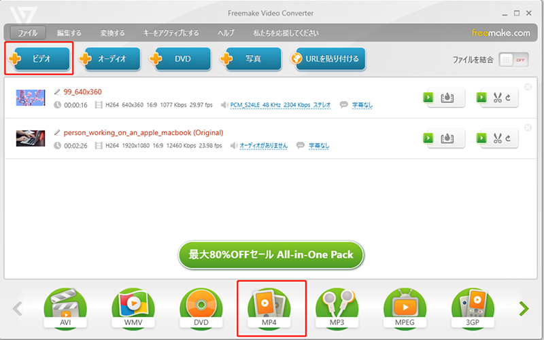
Task: Choose the MP3 output format
Action: tap(337, 309)
